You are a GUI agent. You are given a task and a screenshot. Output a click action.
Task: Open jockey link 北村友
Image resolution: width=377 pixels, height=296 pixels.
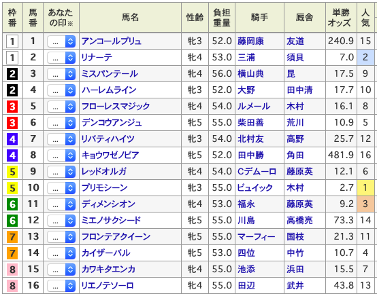[250, 139]
